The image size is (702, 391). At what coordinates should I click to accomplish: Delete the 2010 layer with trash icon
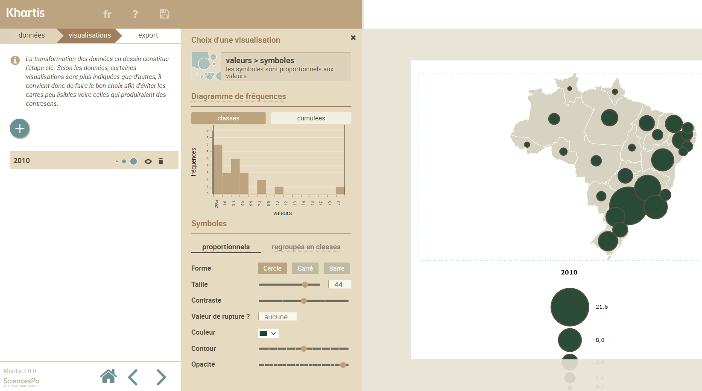[x=161, y=161]
